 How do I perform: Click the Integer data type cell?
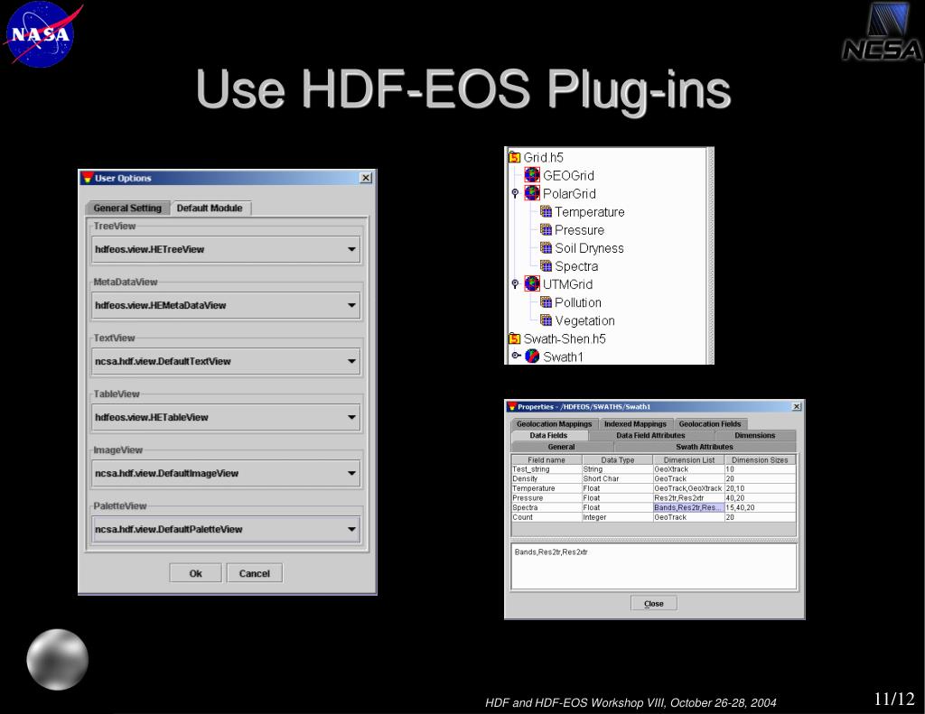618,517
